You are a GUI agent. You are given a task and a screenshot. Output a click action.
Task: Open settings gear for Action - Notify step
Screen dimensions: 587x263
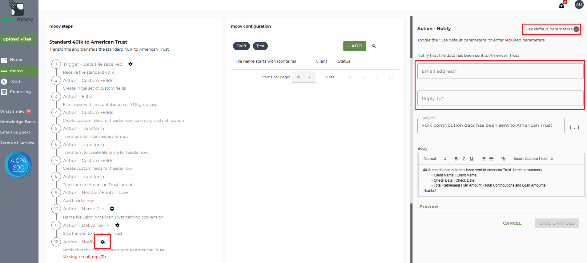(x=103, y=242)
